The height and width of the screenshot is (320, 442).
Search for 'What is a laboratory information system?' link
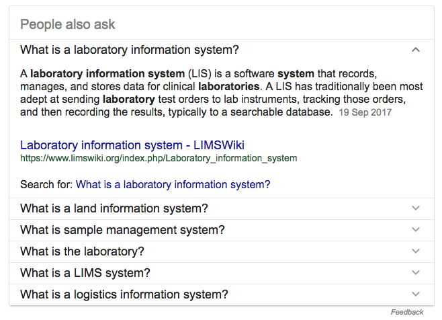[173, 184]
